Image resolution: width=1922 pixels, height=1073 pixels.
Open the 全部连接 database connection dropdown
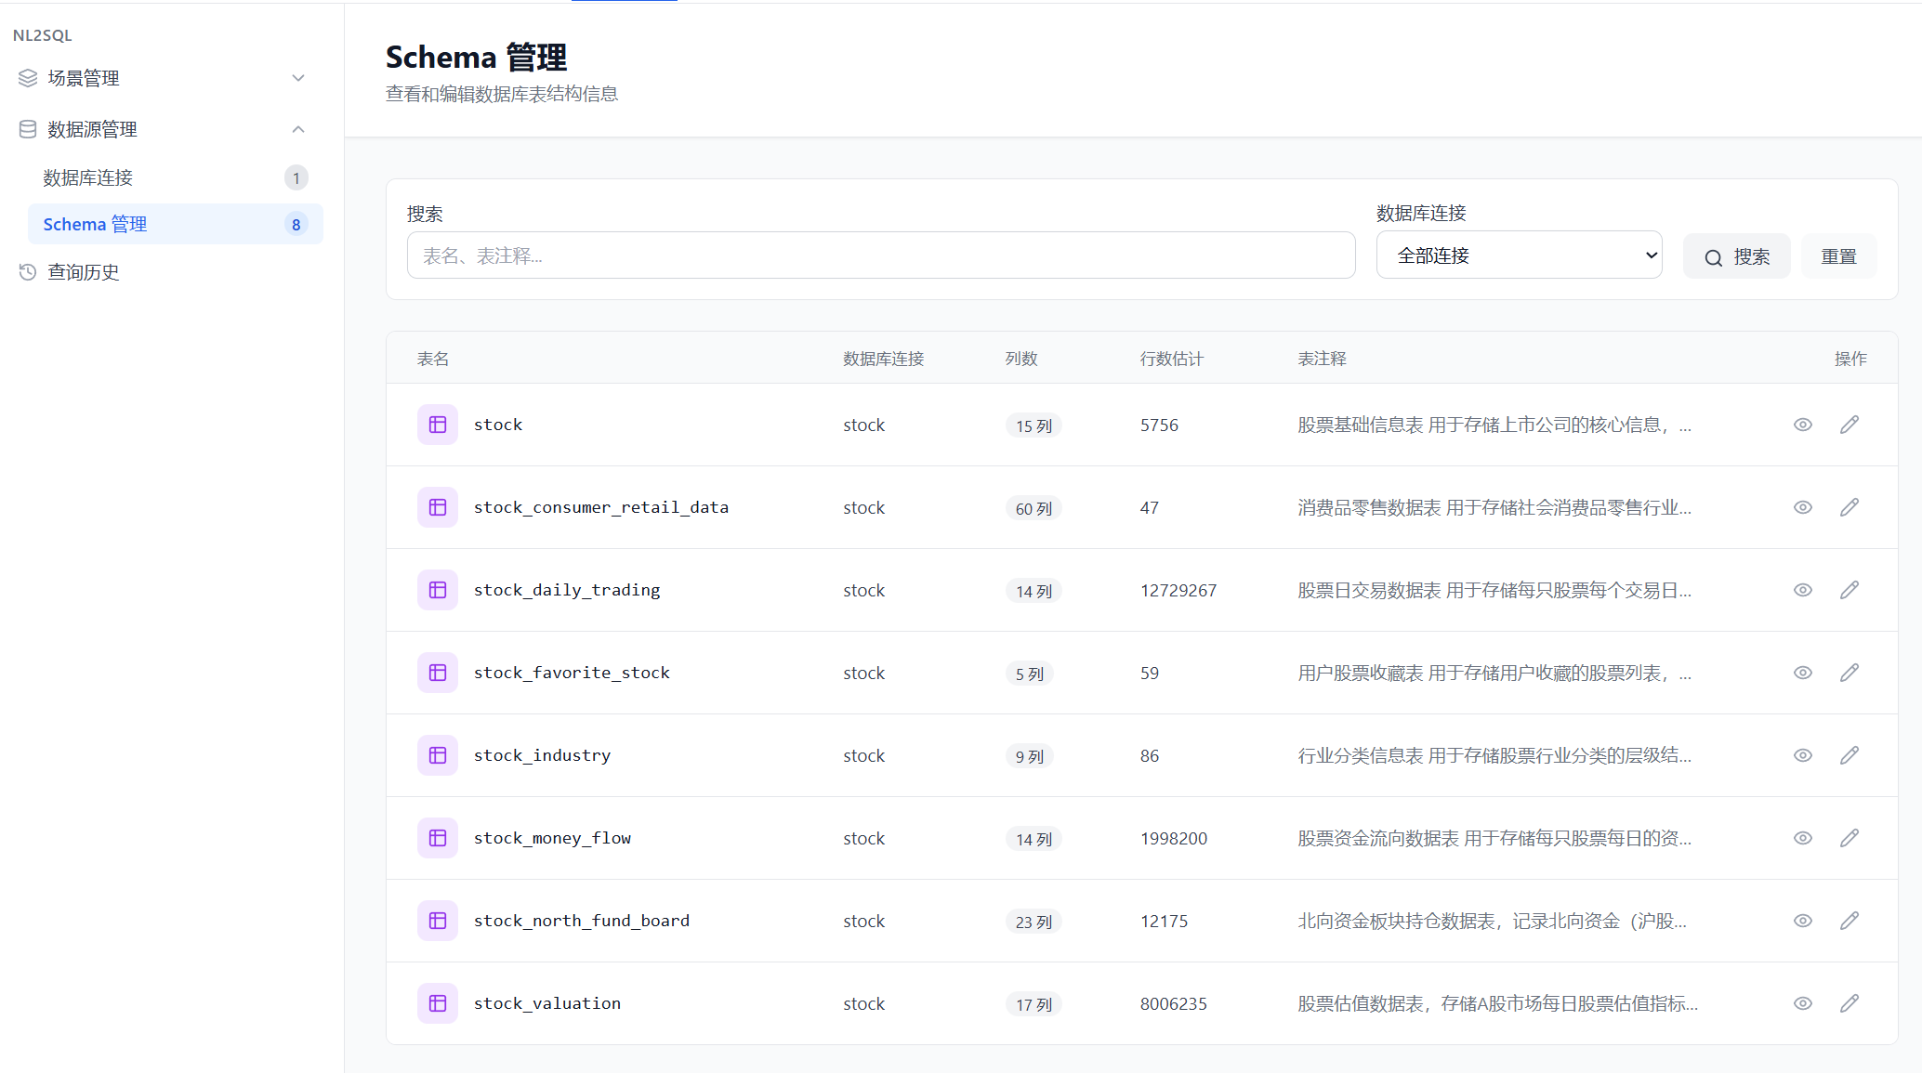(x=1519, y=255)
